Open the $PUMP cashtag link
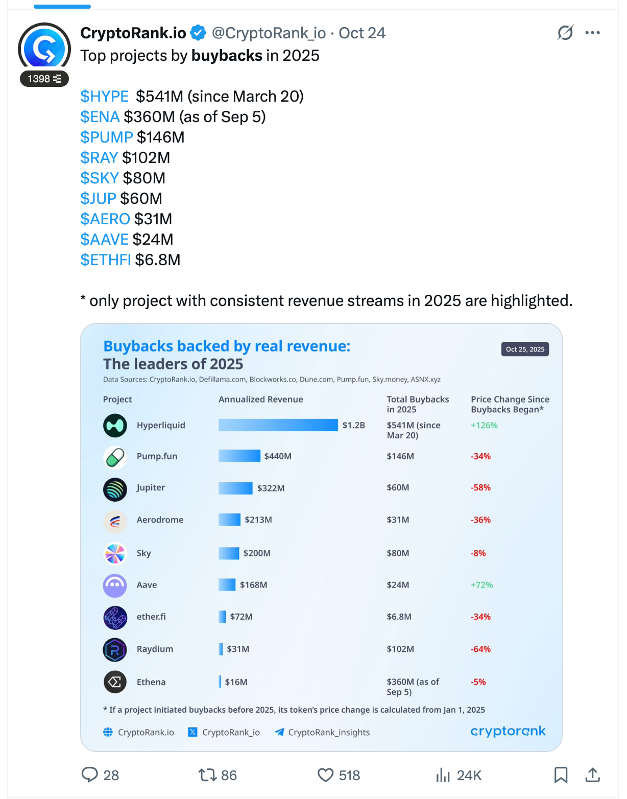This screenshot has height=799, width=627. tap(107, 137)
